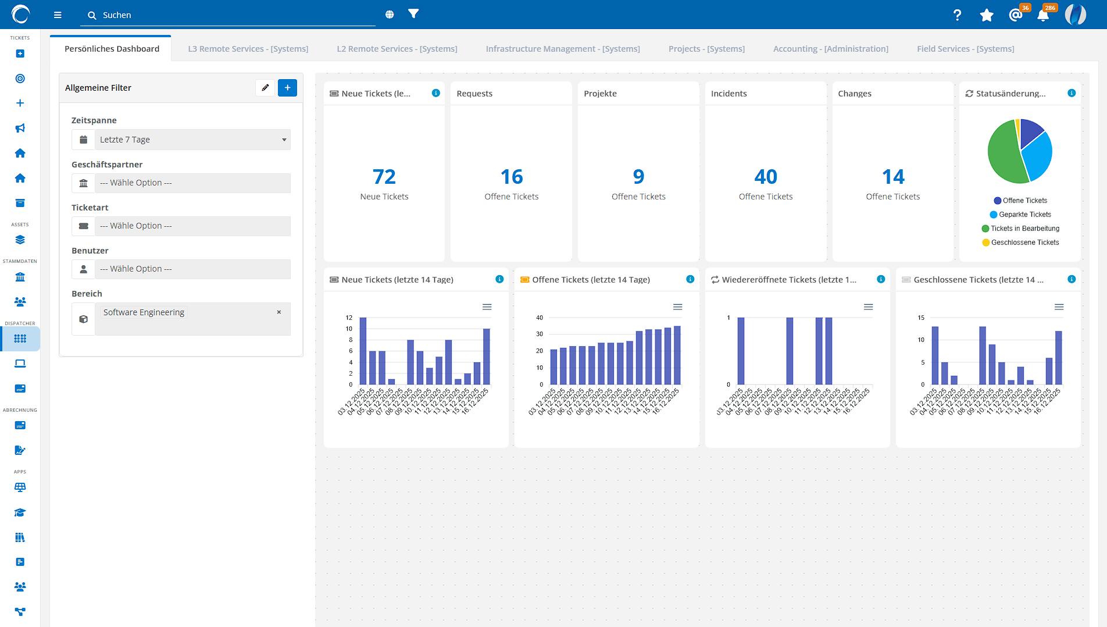Image resolution: width=1107 pixels, height=627 pixels.
Task: Open the favorites star icon
Action: (x=986, y=15)
